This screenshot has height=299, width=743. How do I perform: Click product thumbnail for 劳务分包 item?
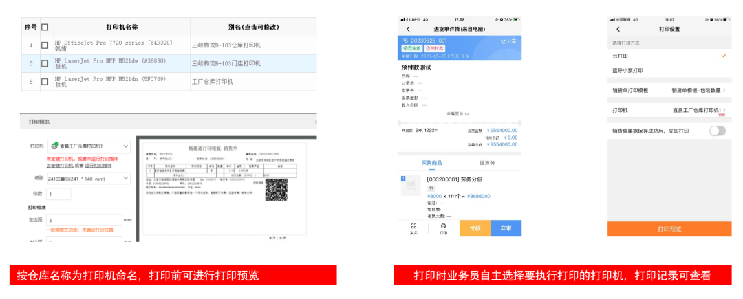[x=411, y=186]
